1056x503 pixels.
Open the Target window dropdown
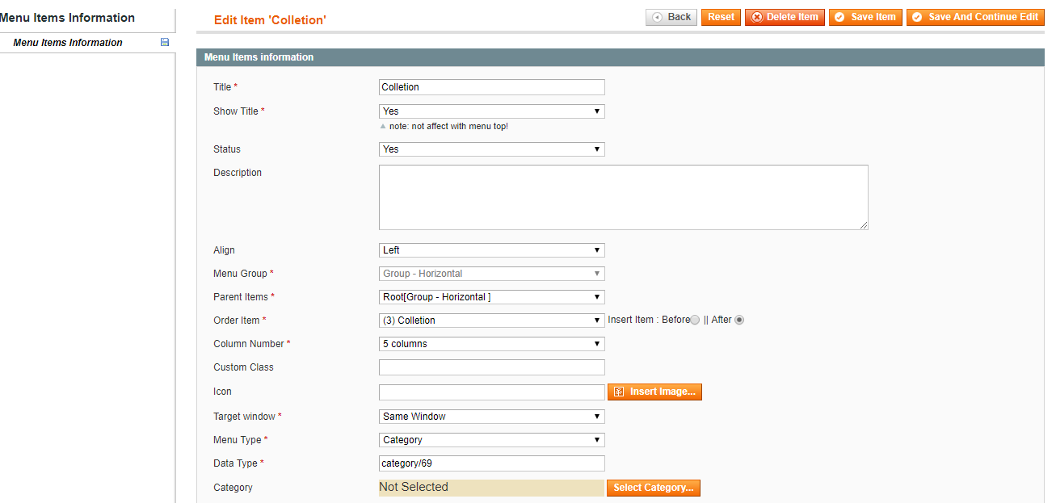tap(492, 417)
